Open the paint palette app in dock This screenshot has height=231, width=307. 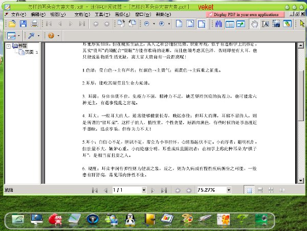coord(187,219)
